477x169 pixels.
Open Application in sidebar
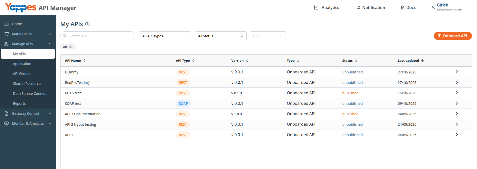point(22,64)
